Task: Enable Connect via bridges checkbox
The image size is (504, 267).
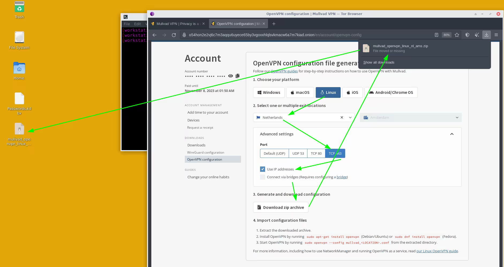Action: click(x=262, y=177)
